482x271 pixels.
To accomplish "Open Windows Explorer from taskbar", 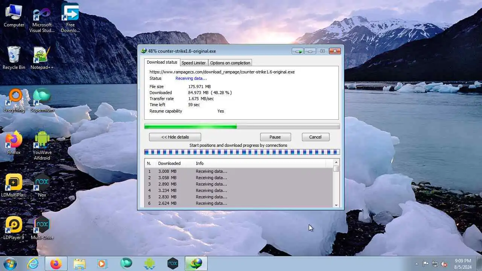I will click(79, 263).
